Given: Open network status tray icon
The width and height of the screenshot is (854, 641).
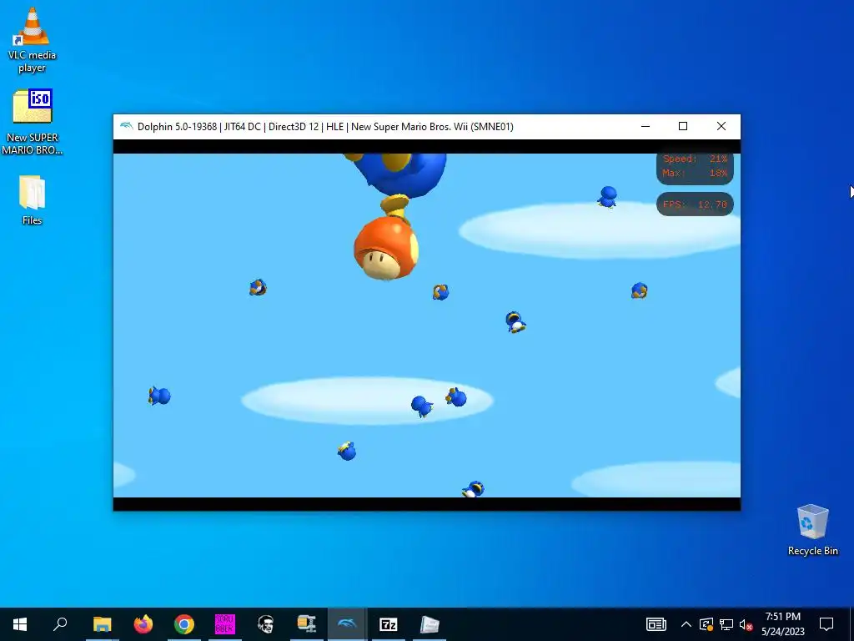Looking at the screenshot, I should pos(726,624).
